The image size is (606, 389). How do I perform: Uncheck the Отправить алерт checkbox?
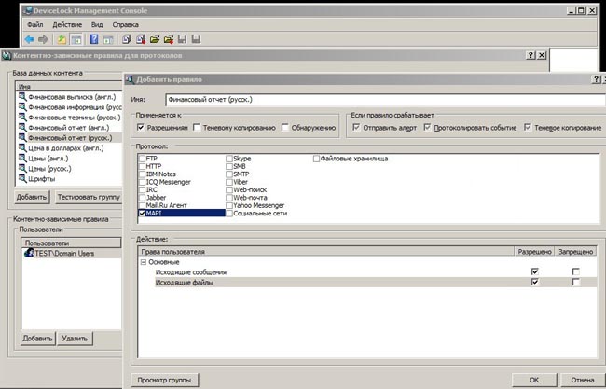356,127
